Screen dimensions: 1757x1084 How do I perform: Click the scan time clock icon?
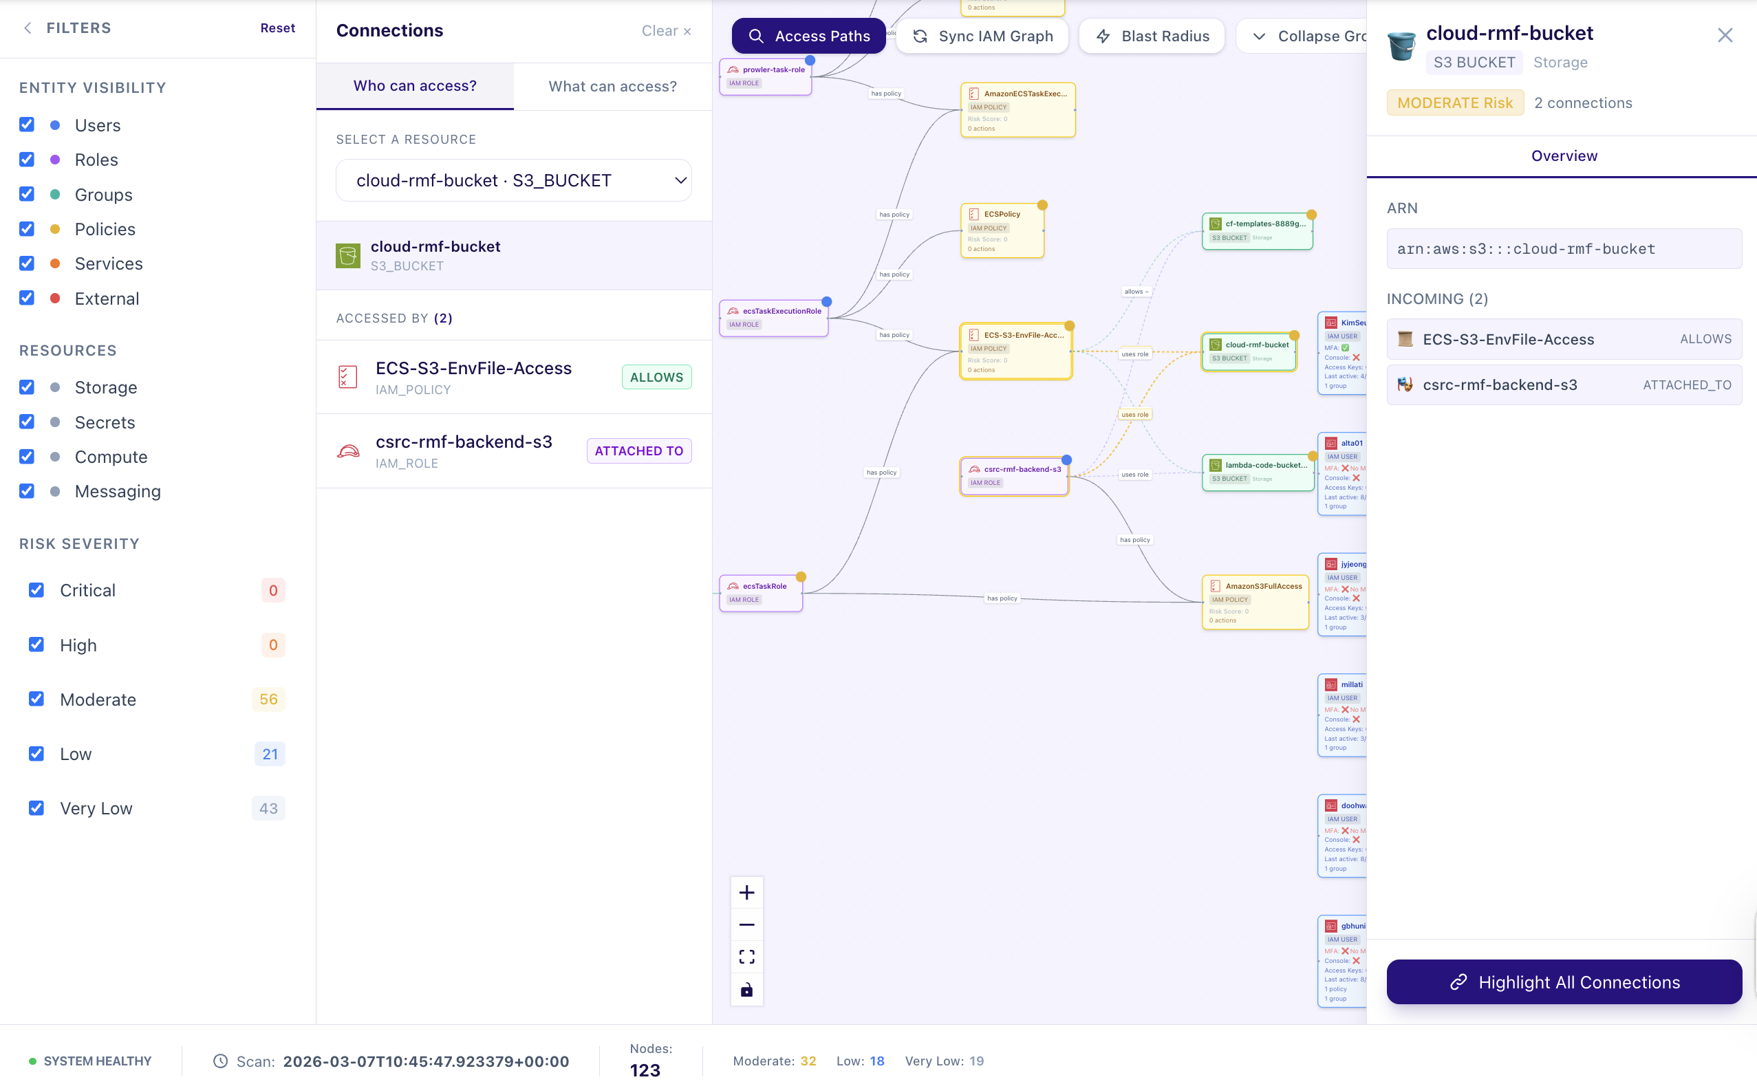[220, 1061]
